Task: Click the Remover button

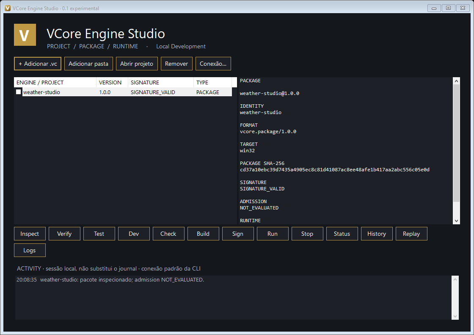Action: pos(176,64)
